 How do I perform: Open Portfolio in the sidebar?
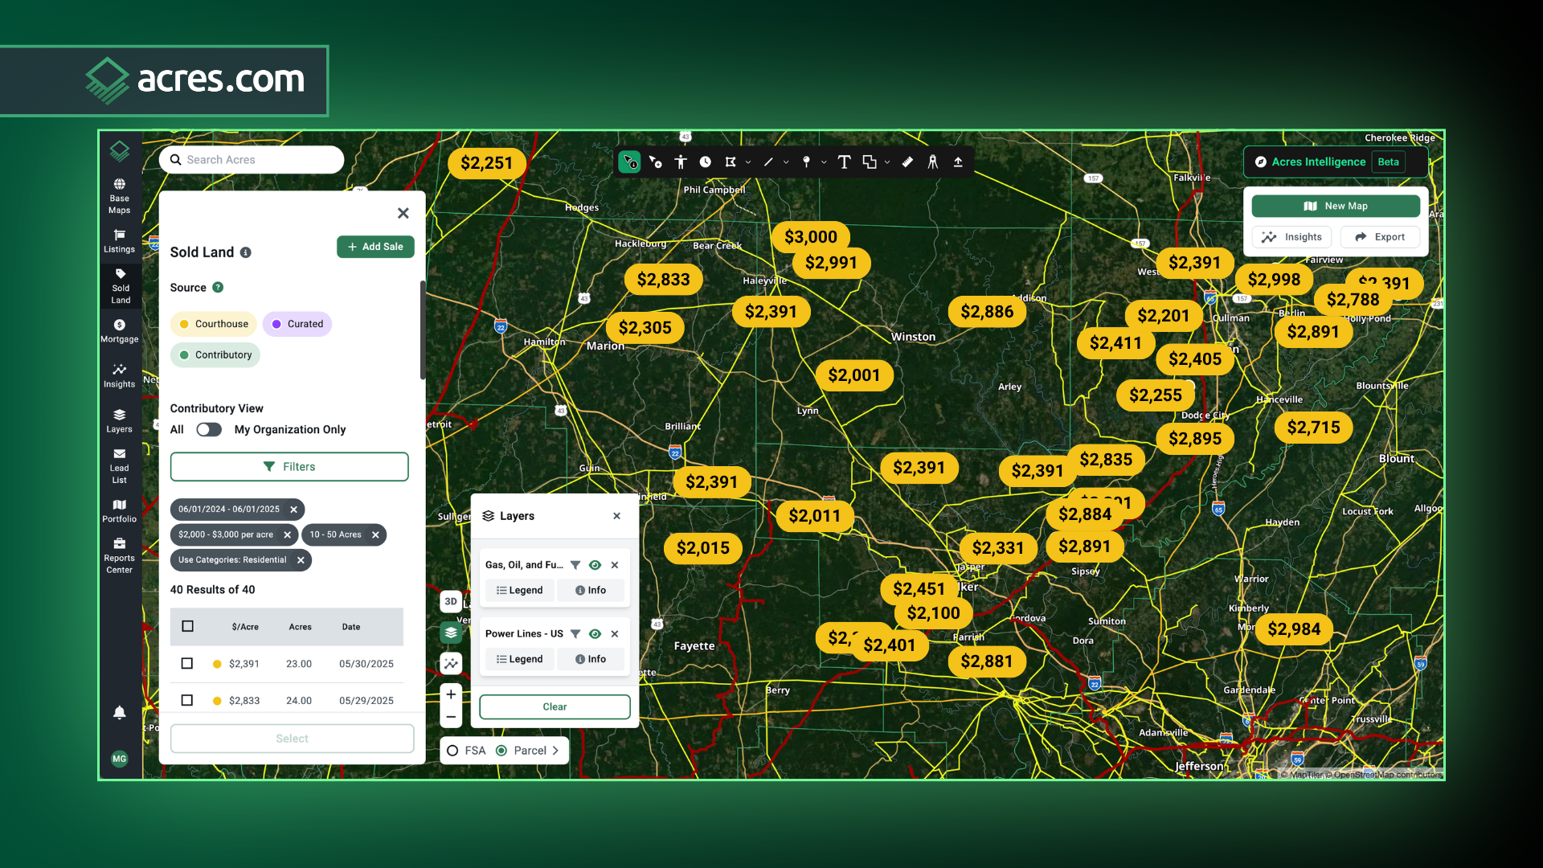click(119, 510)
